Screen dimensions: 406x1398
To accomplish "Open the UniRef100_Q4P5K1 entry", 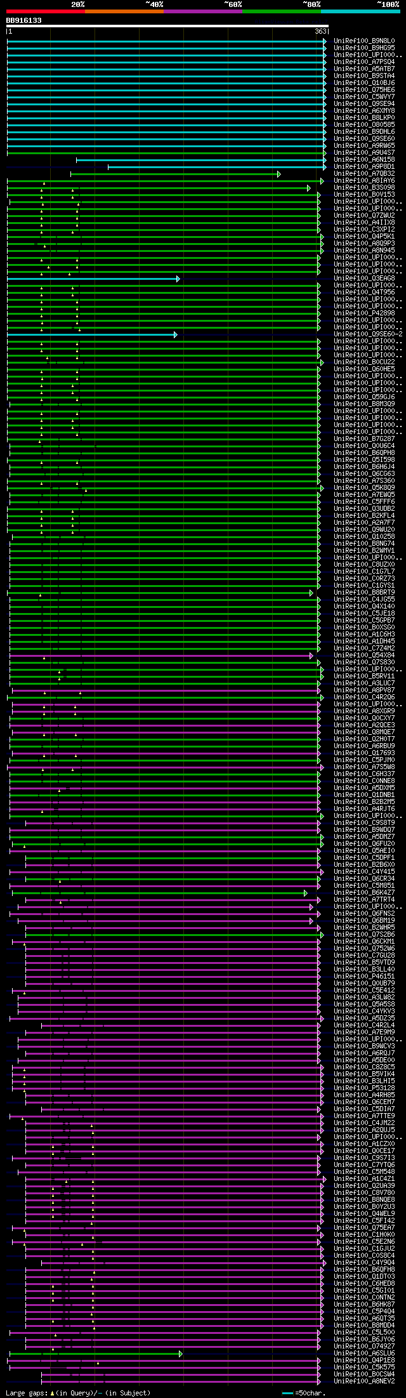I will (364, 237).
